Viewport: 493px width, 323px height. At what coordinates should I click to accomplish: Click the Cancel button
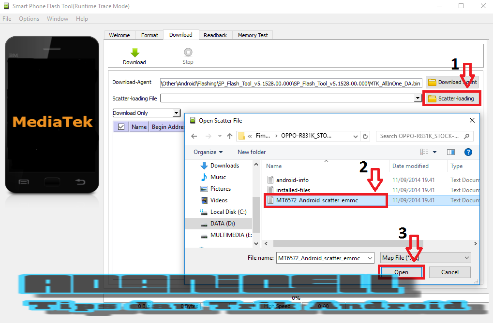click(449, 272)
